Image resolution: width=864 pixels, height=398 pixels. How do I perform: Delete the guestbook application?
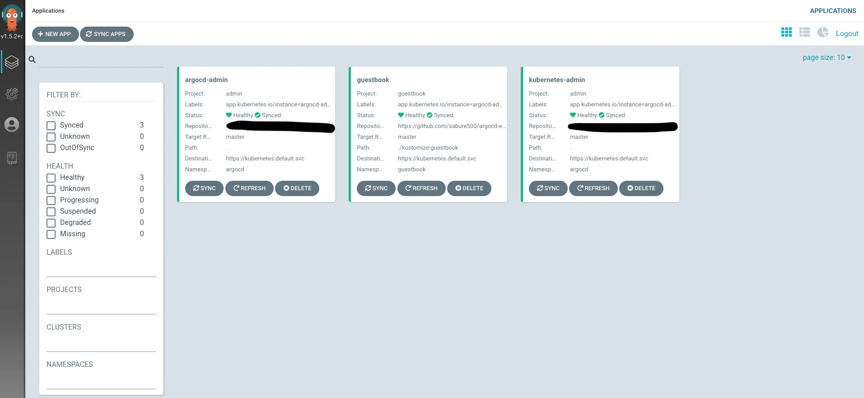[469, 188]
